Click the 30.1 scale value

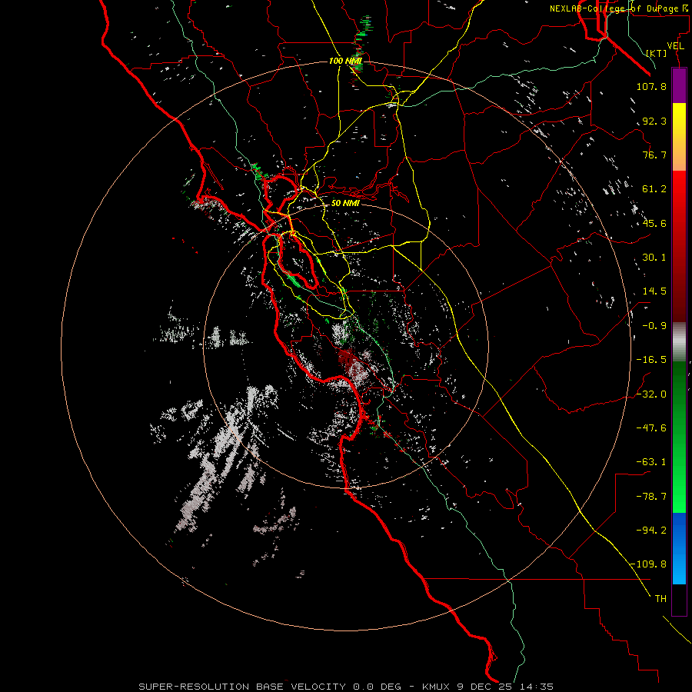(x=654, y=258)
